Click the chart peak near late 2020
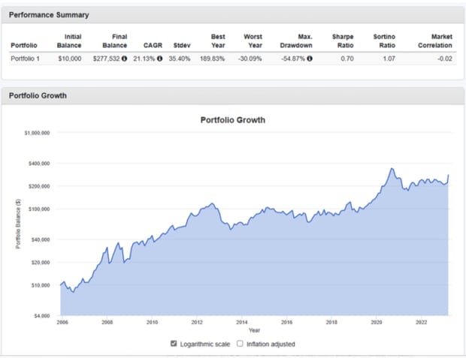The image size is (466, 358). (x=392, y=169)
